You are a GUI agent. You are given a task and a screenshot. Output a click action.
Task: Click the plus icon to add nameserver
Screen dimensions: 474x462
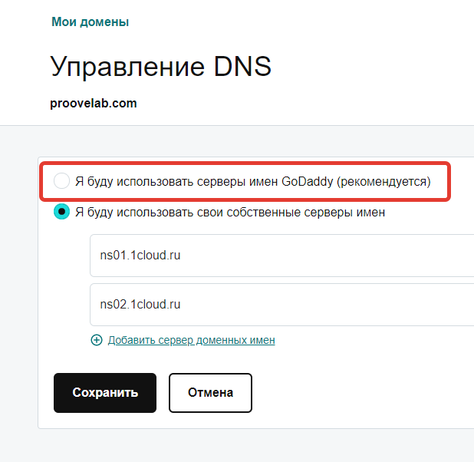tap(97, 340)
